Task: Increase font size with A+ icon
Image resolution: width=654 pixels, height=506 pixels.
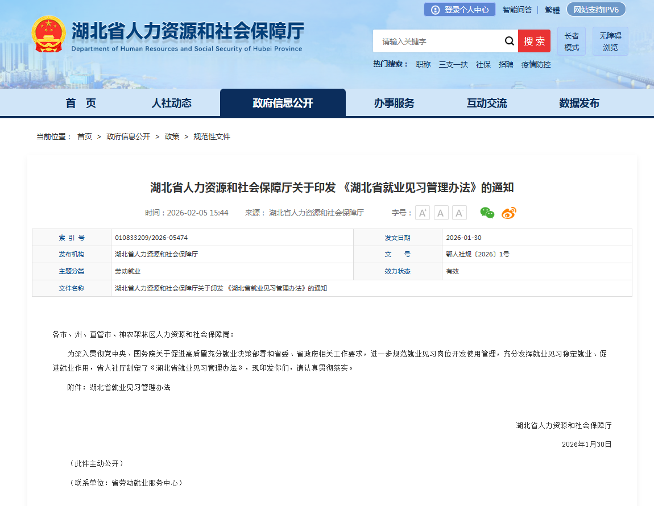Action: click(423, 213)
